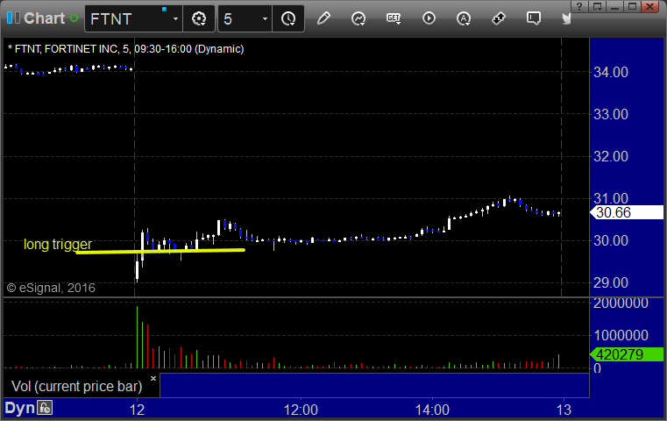
Task: Open the alerts A icon menu
Action: tap(464, 18)
